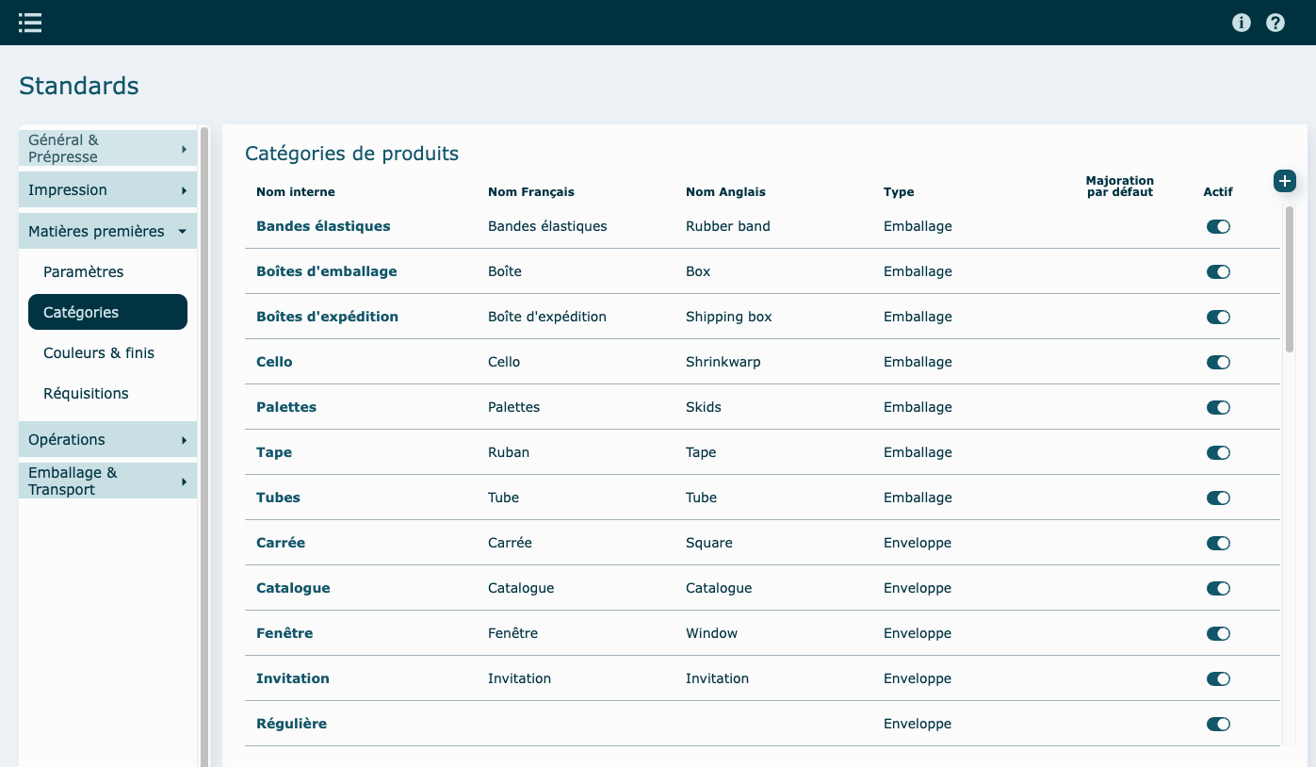Screen dimensions: 1316x767
Task: Open the Paramètres submenu item
Action: 84,272
